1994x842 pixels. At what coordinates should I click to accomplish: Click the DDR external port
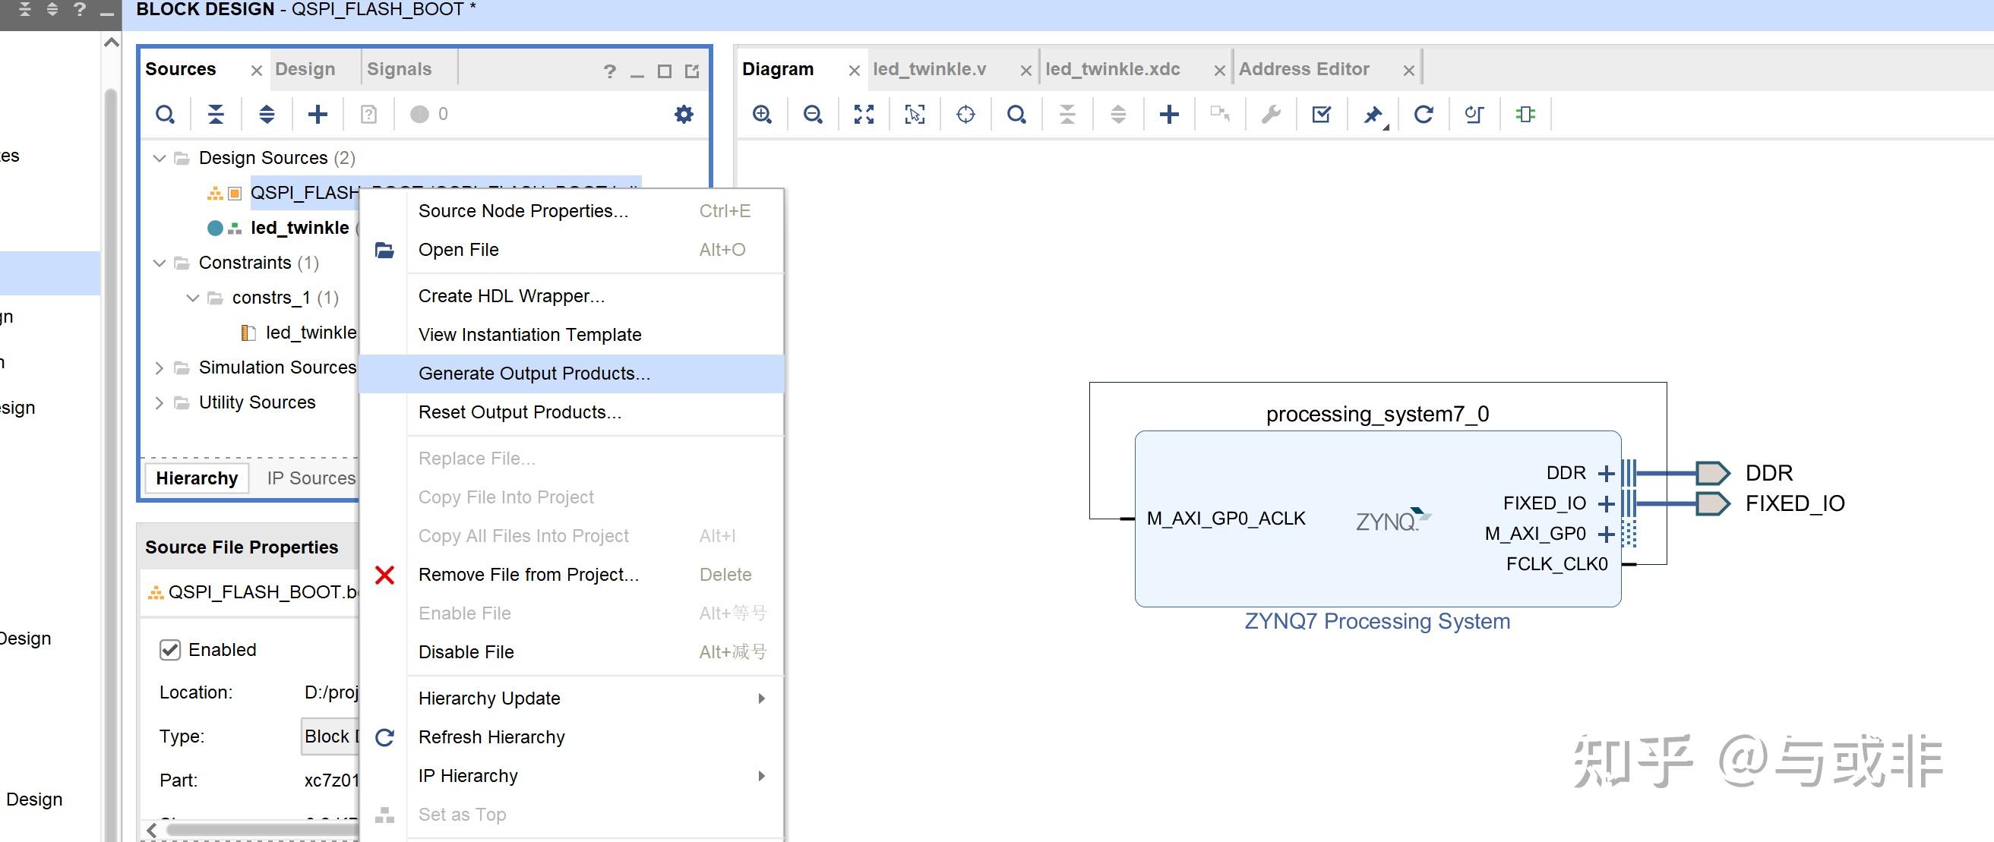1712,473
